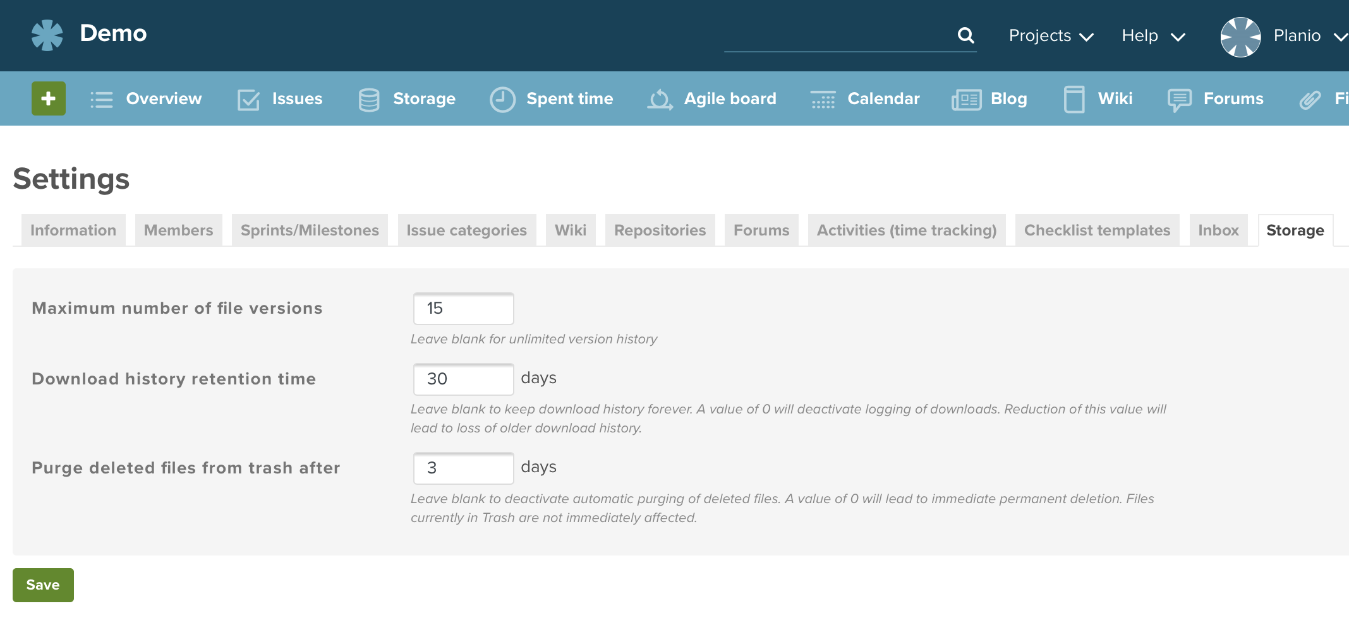Screen dimensions: 1349x618
Task: Click the Blog newspaper icon
Action: click(x=967, y=99)
